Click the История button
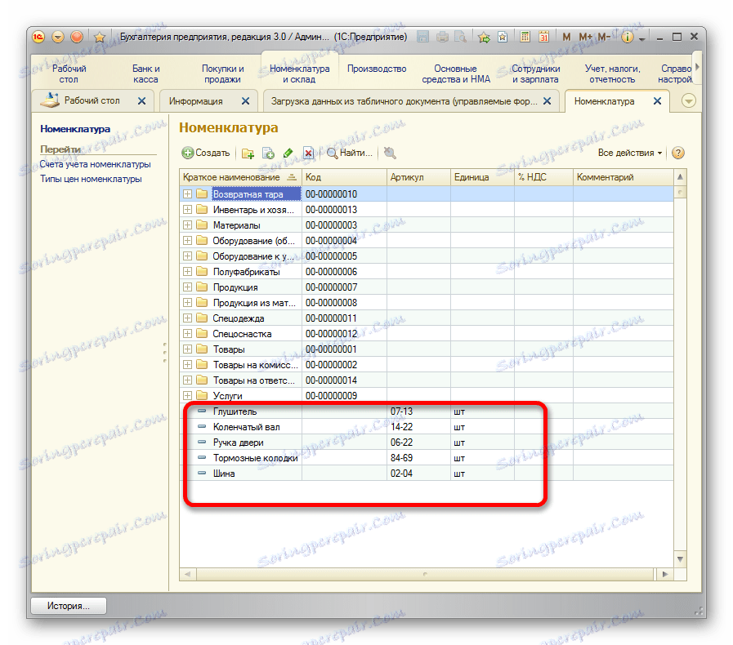 tap(69, 606)
